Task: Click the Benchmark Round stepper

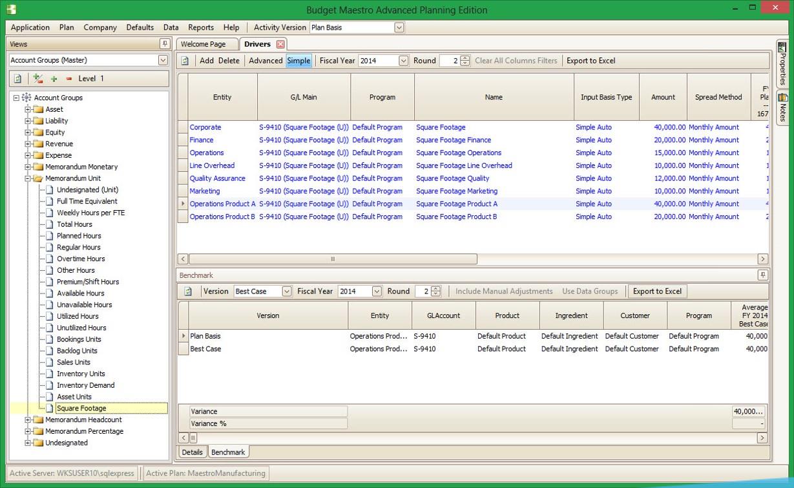Action: [x=436, y=292]
